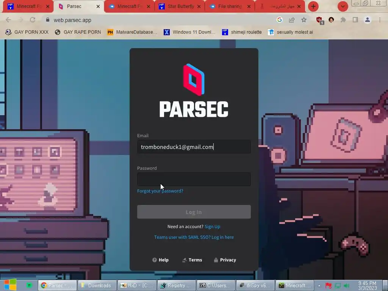Select the Parsec browser tab

(78, 6)
